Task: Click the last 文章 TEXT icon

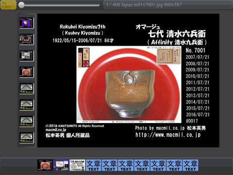Action: (x=191, y=165)
